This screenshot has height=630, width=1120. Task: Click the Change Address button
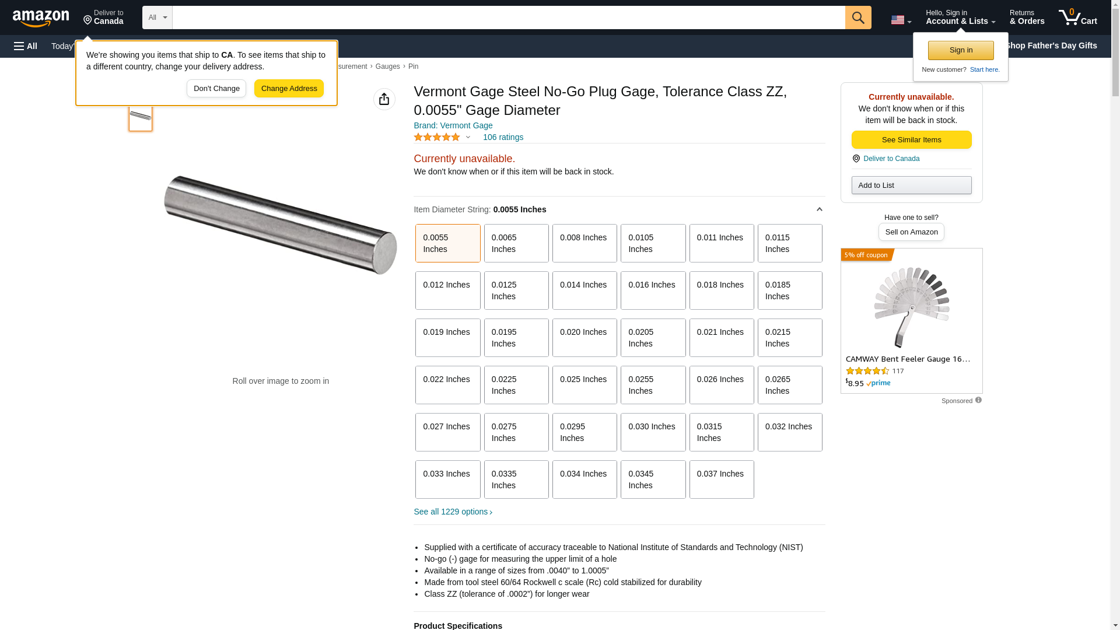coord(289,89)
